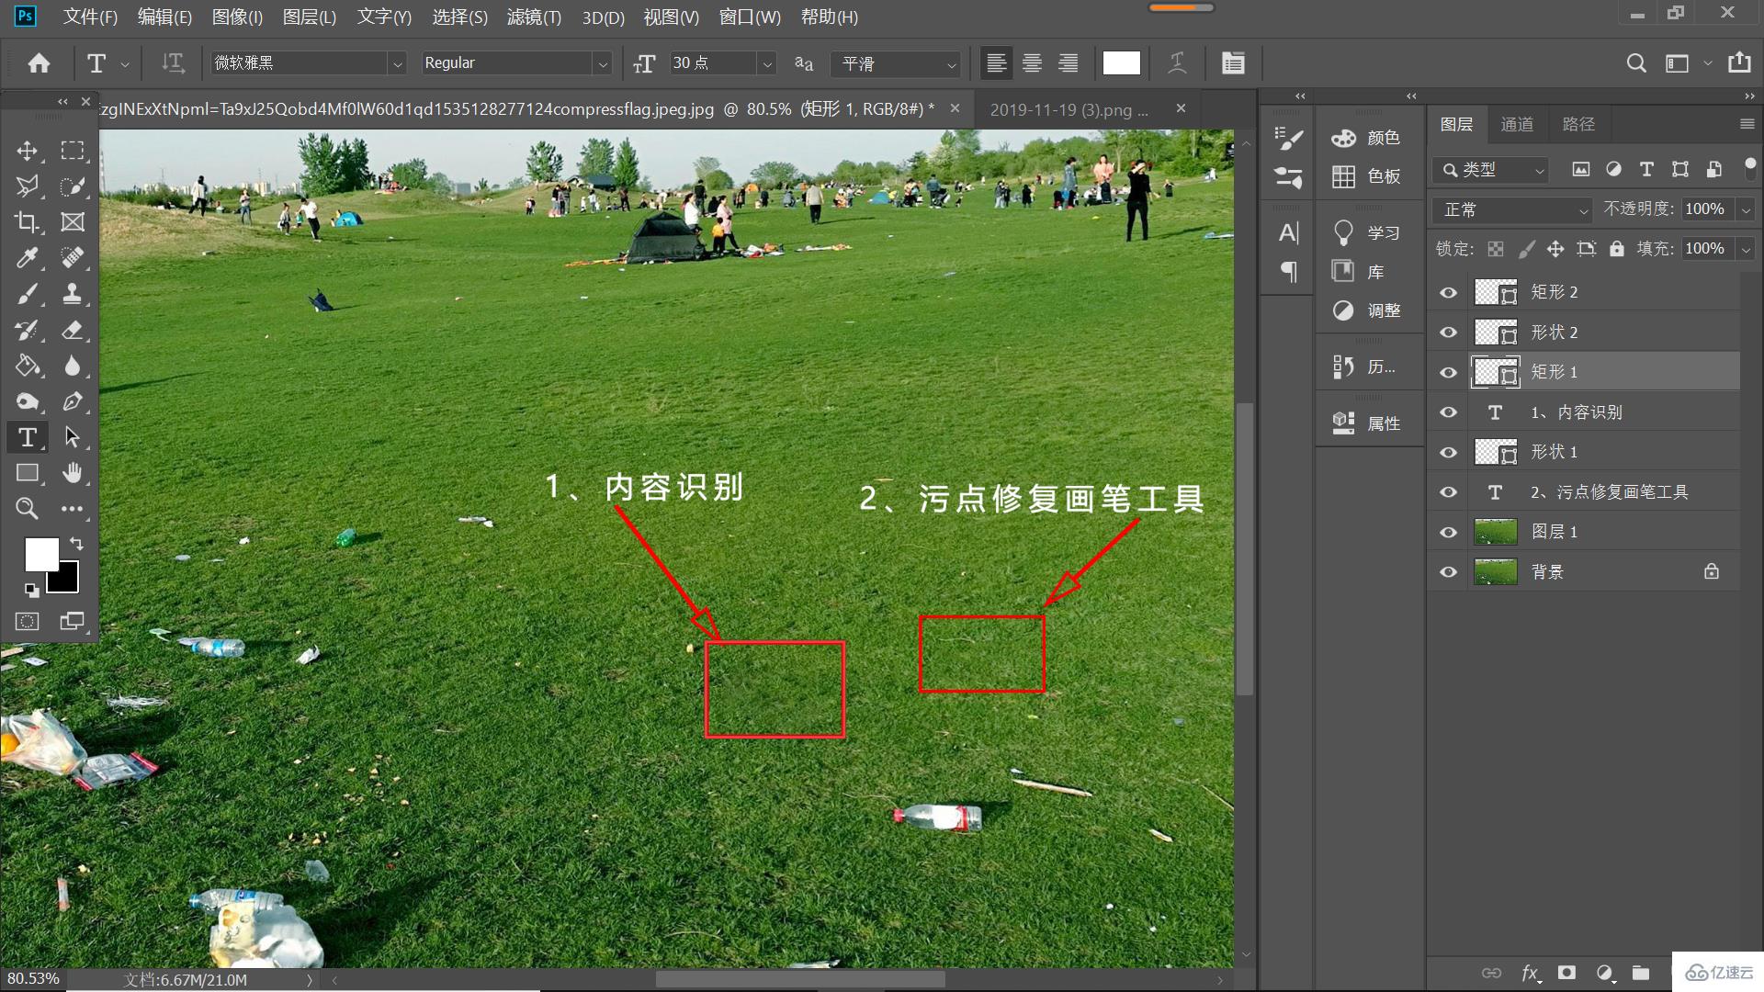Select the Move tool
Image resolution: width=1764 pixels, height=992 pixels.
tap(28, 151)
